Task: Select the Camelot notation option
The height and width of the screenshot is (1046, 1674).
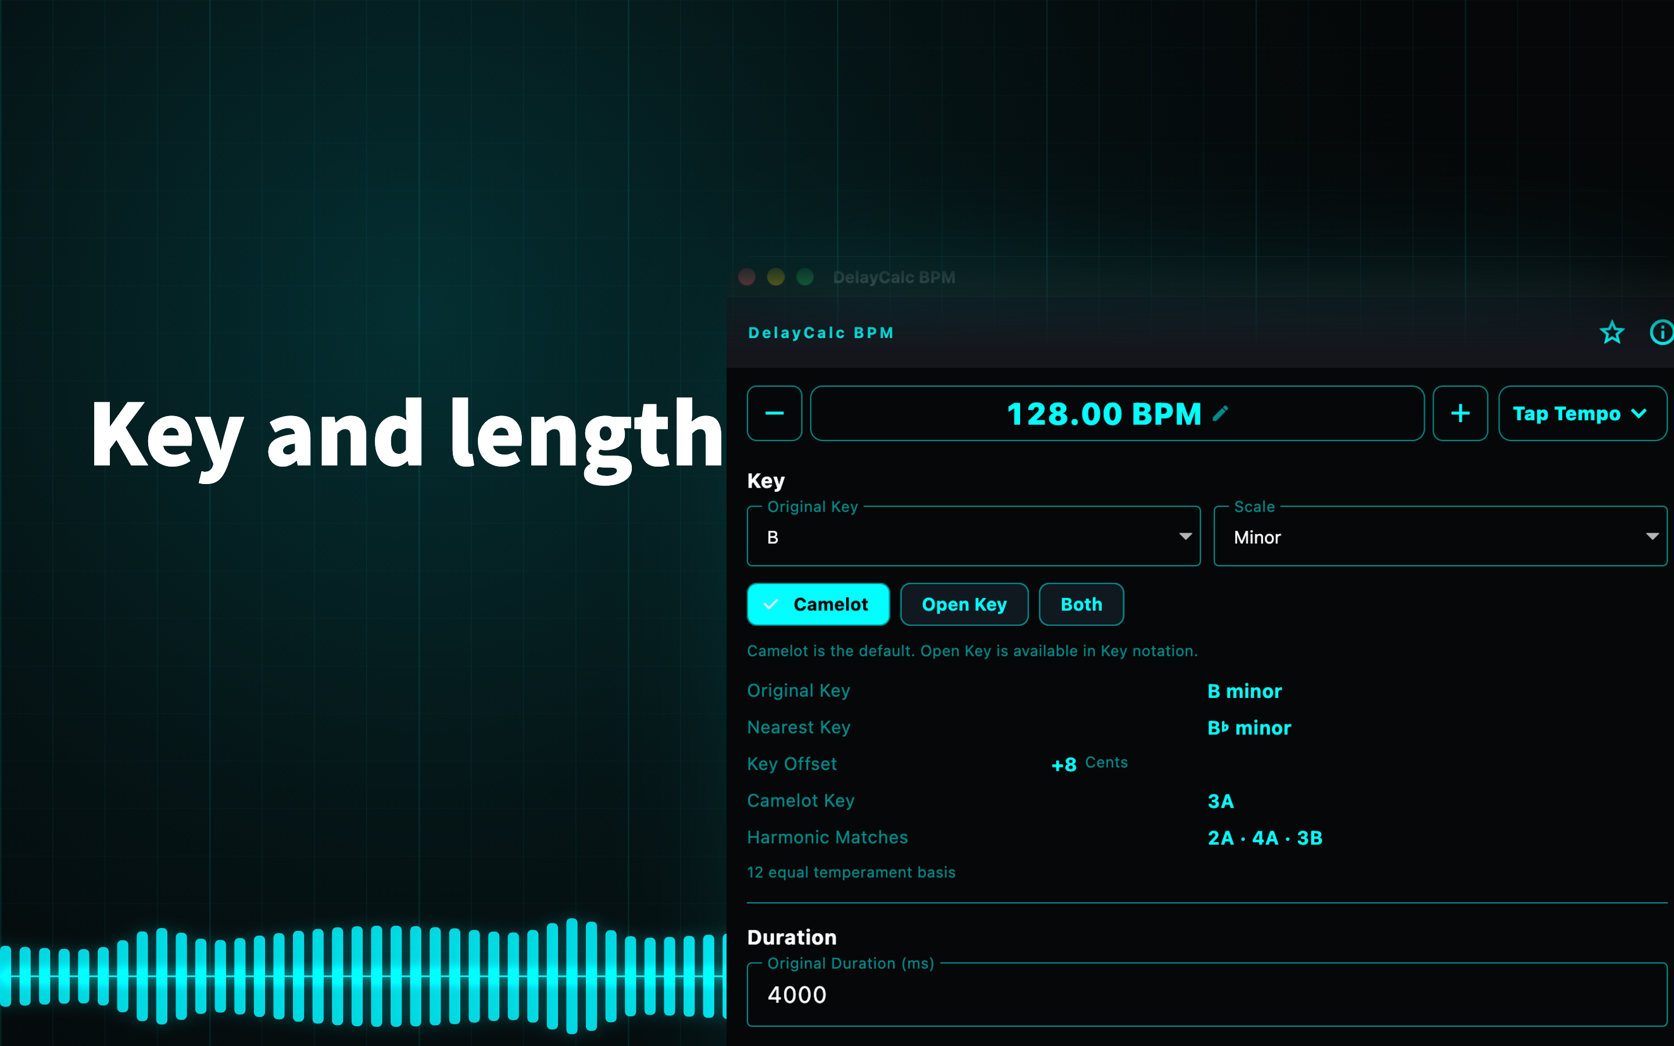Action: tap(818, 604)
